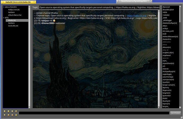This screenshot has width=183, height=119.
Task: Collapse the OFTC server tree
Action: pos(4,18)
